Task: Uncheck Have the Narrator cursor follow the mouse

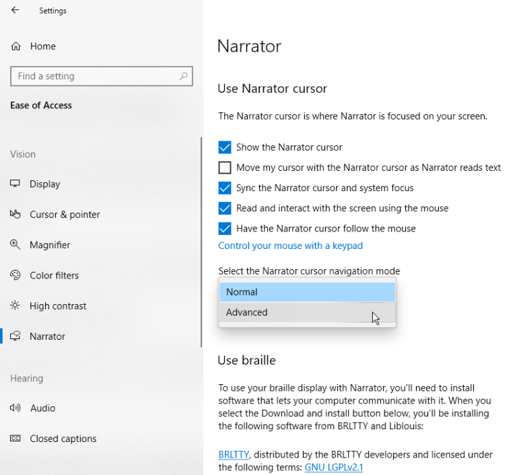Action: 225,229
